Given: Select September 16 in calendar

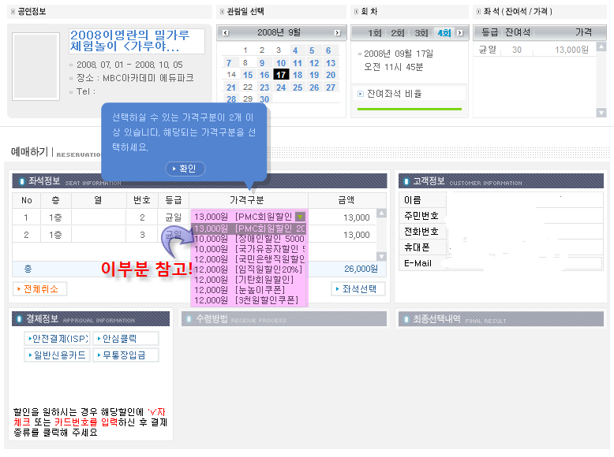Looking at the screenshot, I should pyautogui.click(x=264, y=75).
